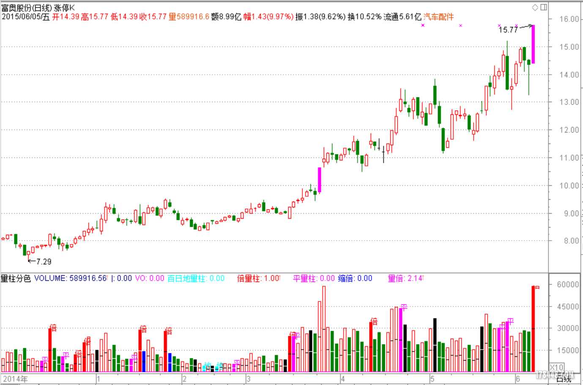Click the amplitude value 振1.38(9.62%)
Viewport: 583px width, 385px height.
pyautogui.click(x=320, y=17)
